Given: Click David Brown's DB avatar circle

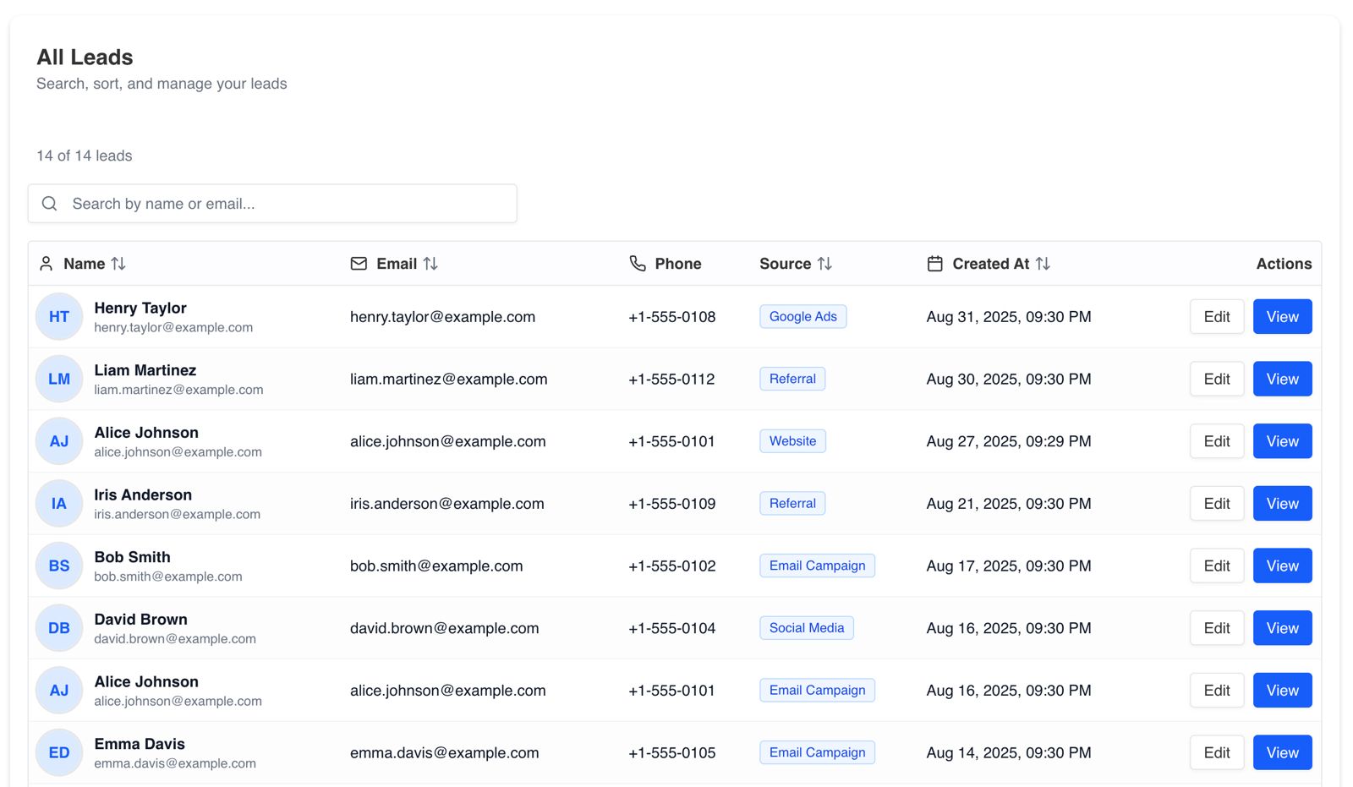Looking at the screenshot, I should (x=58, y=628).
